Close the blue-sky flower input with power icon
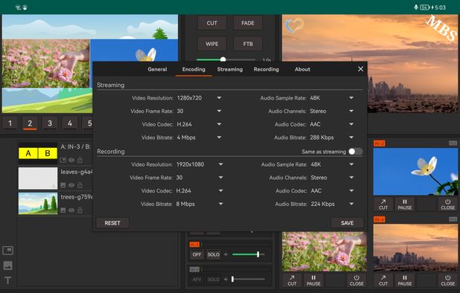This screenshot has width=460, height=293. 447,205
